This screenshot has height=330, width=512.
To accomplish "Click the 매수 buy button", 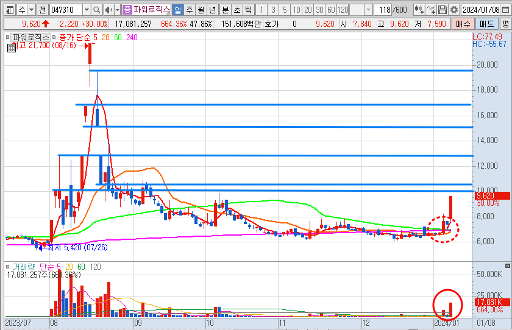I will click(463, 24).
